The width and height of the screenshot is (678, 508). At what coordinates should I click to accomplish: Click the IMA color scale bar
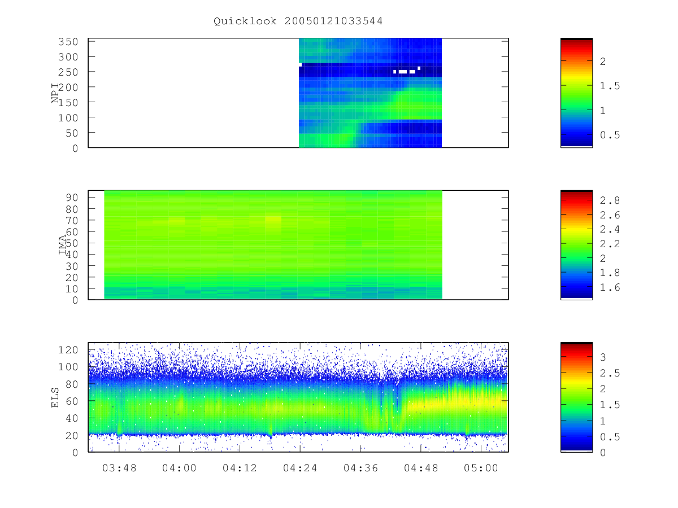(x=576, y=245)
